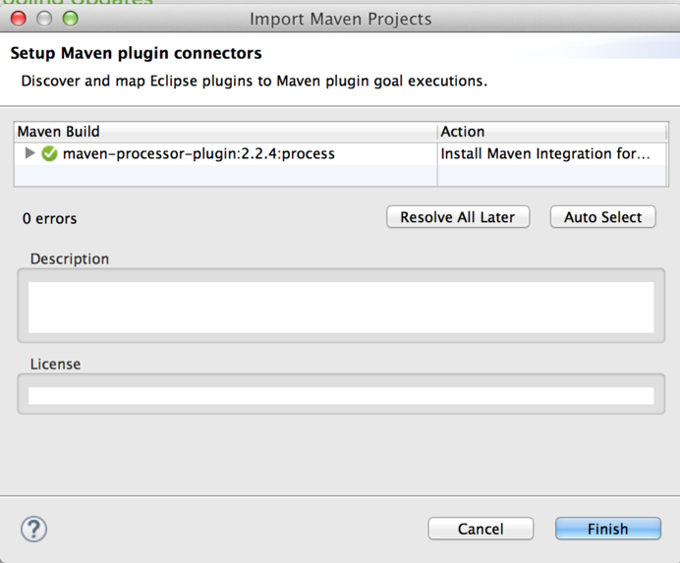Click the "Setup Maven plugin connectors" heading

[136, 53]
